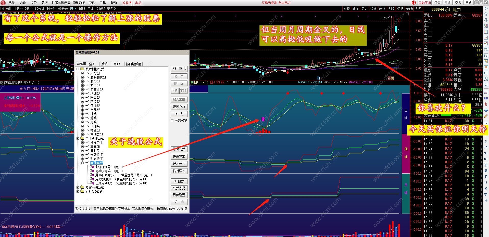Click the 公式恢复 button
The width and height of the screenshot is (489, 237).
tap(179, 188)
